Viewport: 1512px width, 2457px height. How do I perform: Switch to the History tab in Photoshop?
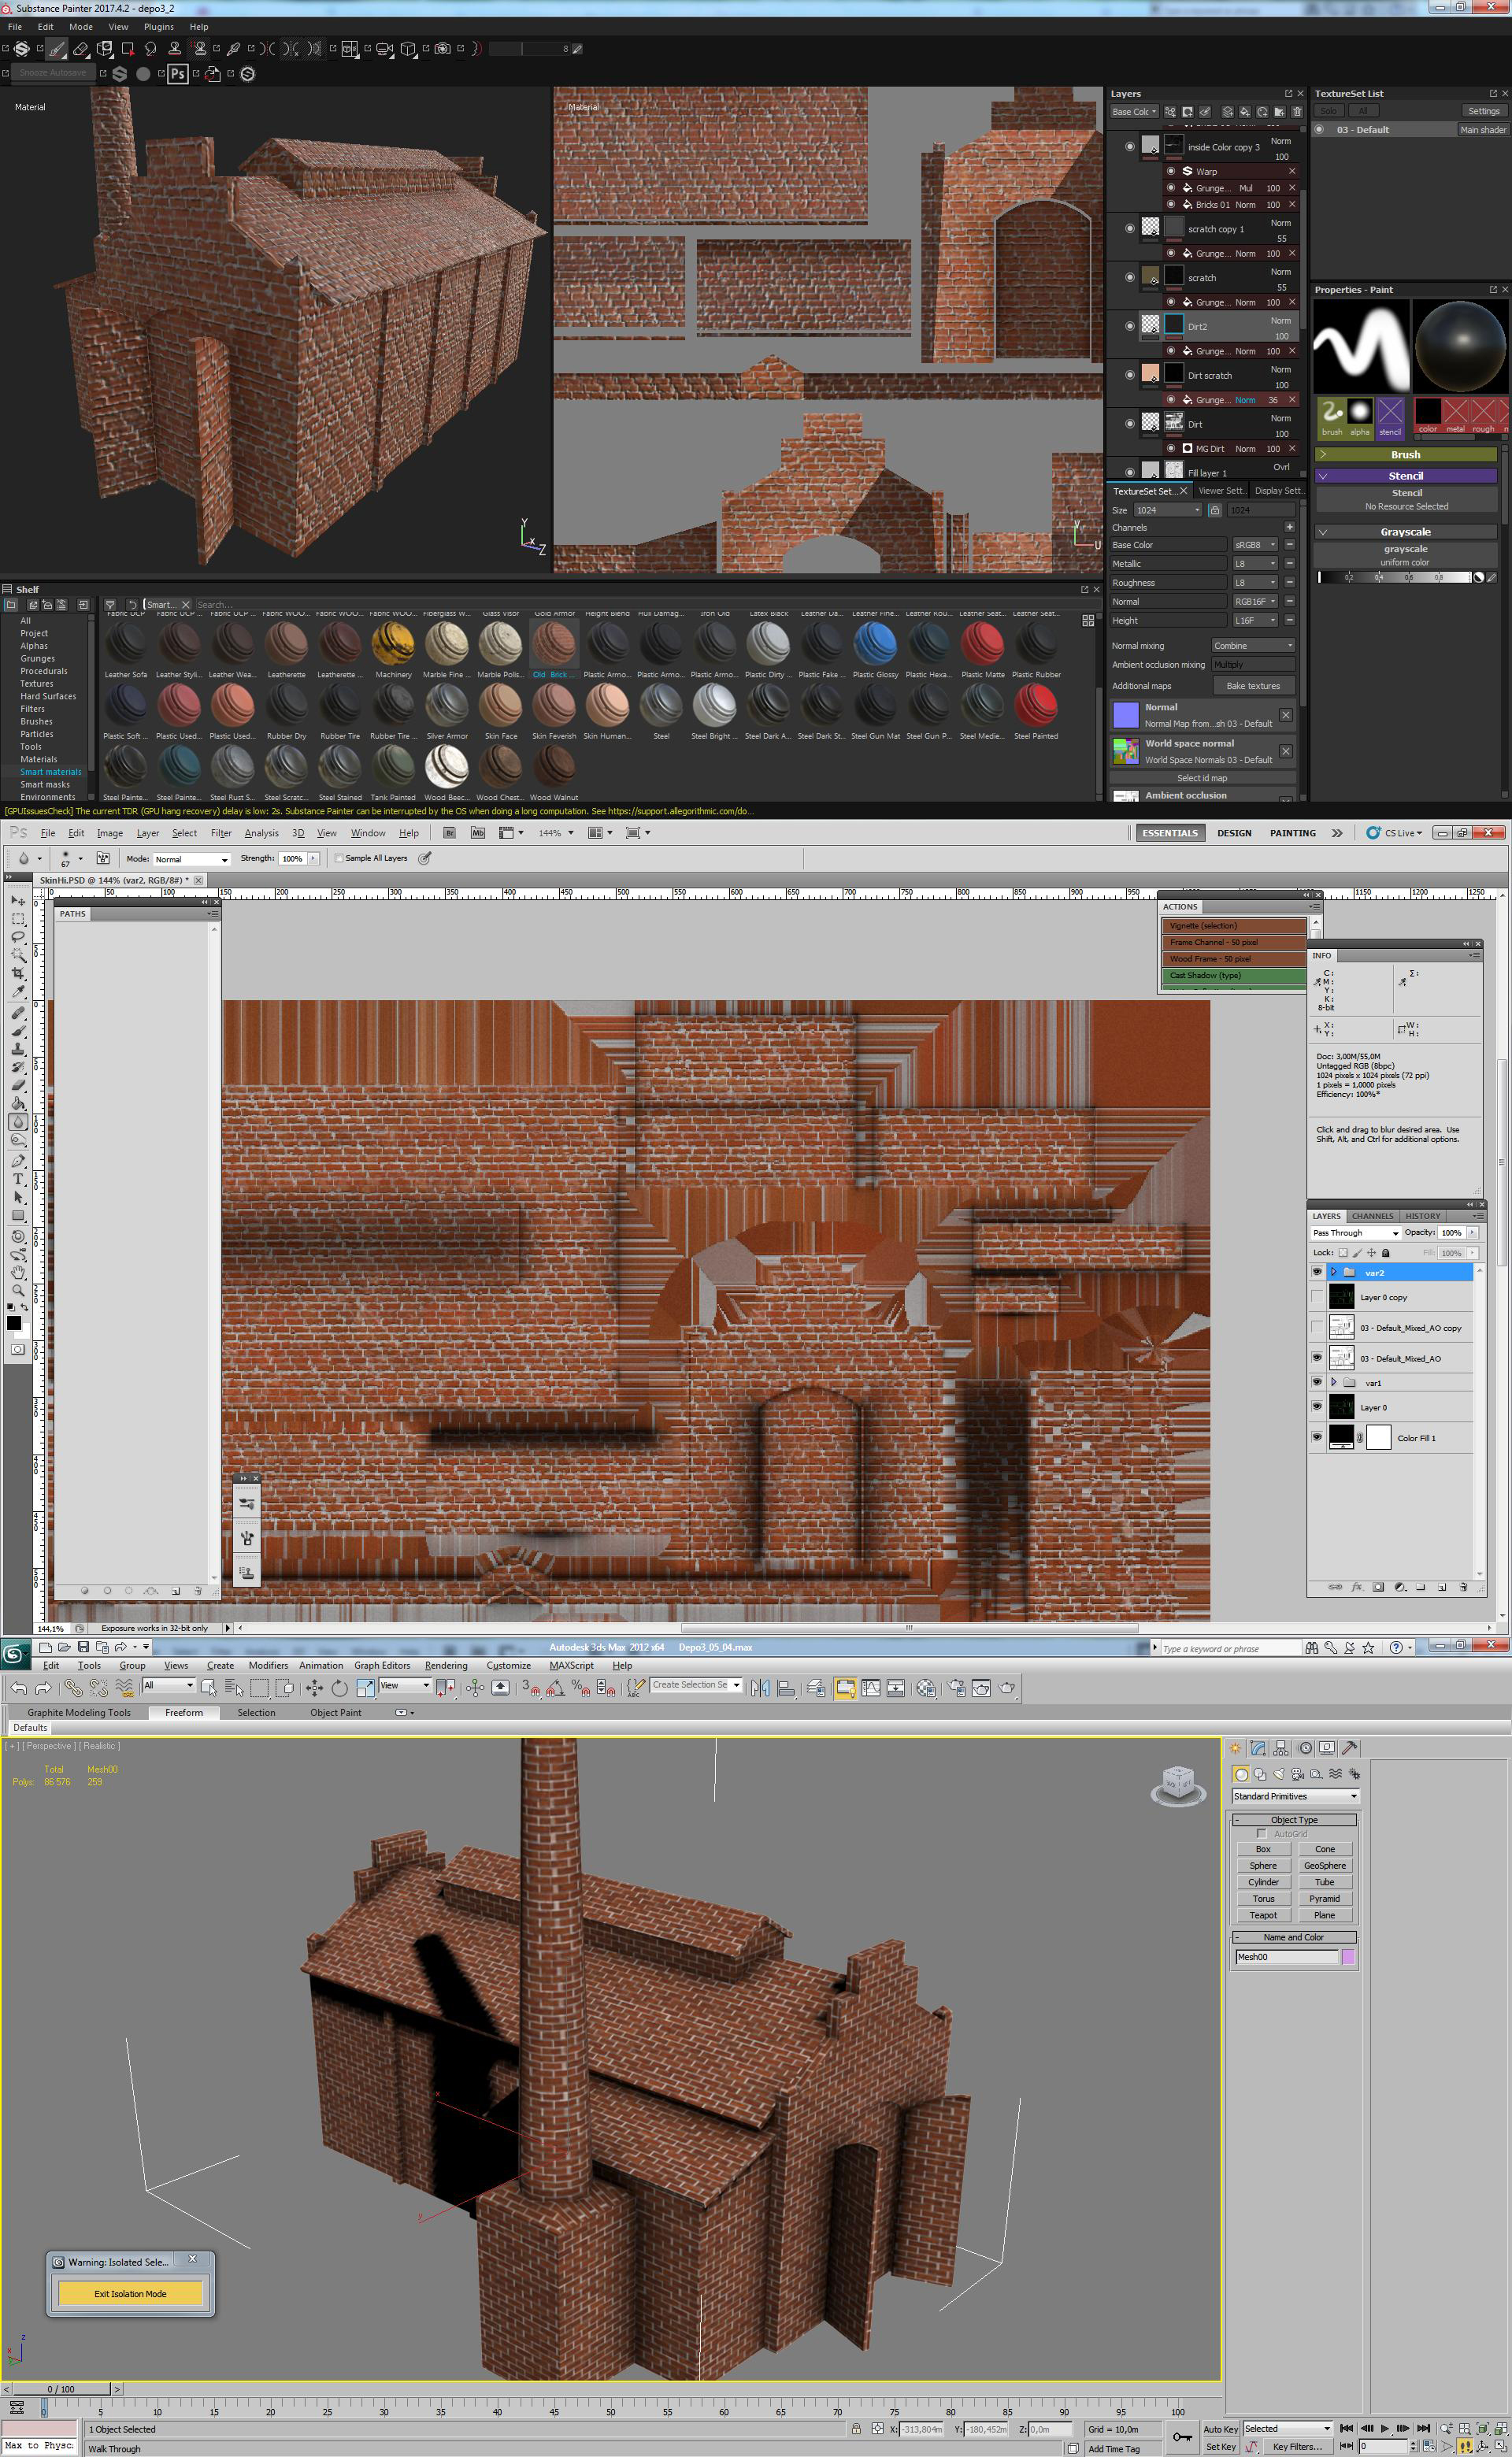(1422, 1216)
